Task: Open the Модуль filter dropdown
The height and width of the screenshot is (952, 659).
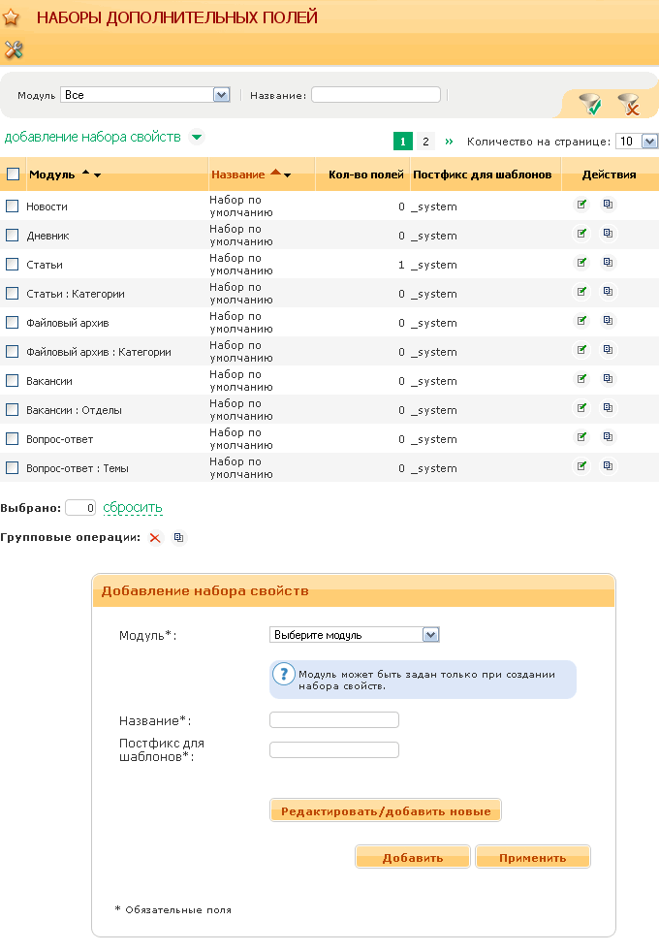Action: click(144, 95)
